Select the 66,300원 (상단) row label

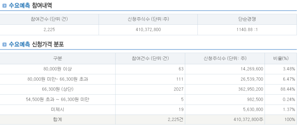tap(57, 89)
